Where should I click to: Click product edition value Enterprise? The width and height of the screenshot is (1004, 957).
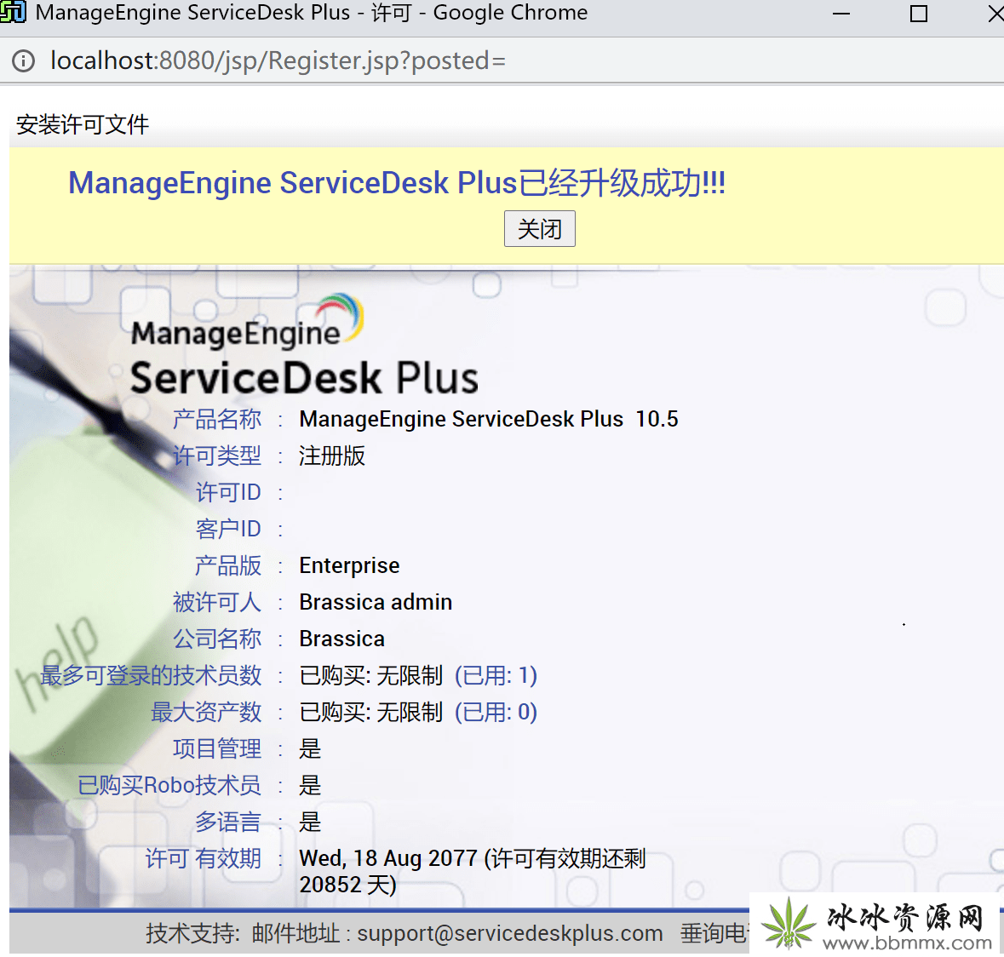point(349,566)
